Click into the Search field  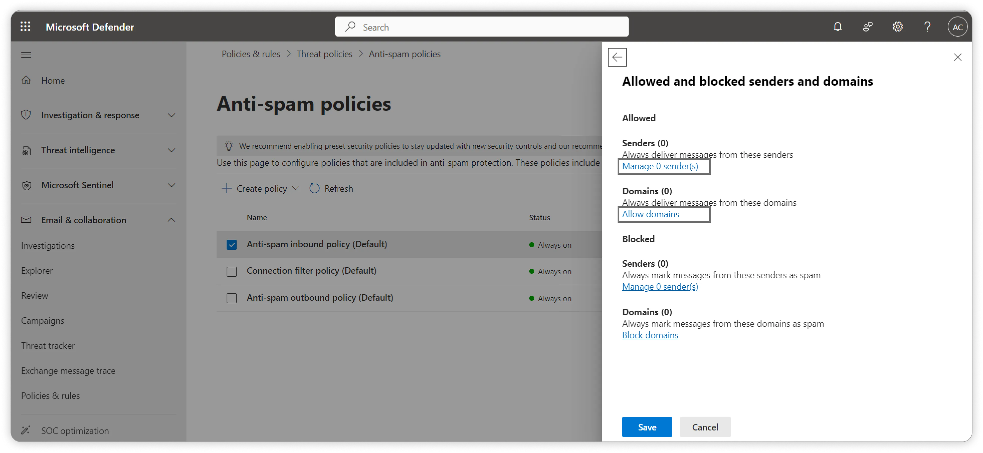pyautogui.click(x=481, y=27)
